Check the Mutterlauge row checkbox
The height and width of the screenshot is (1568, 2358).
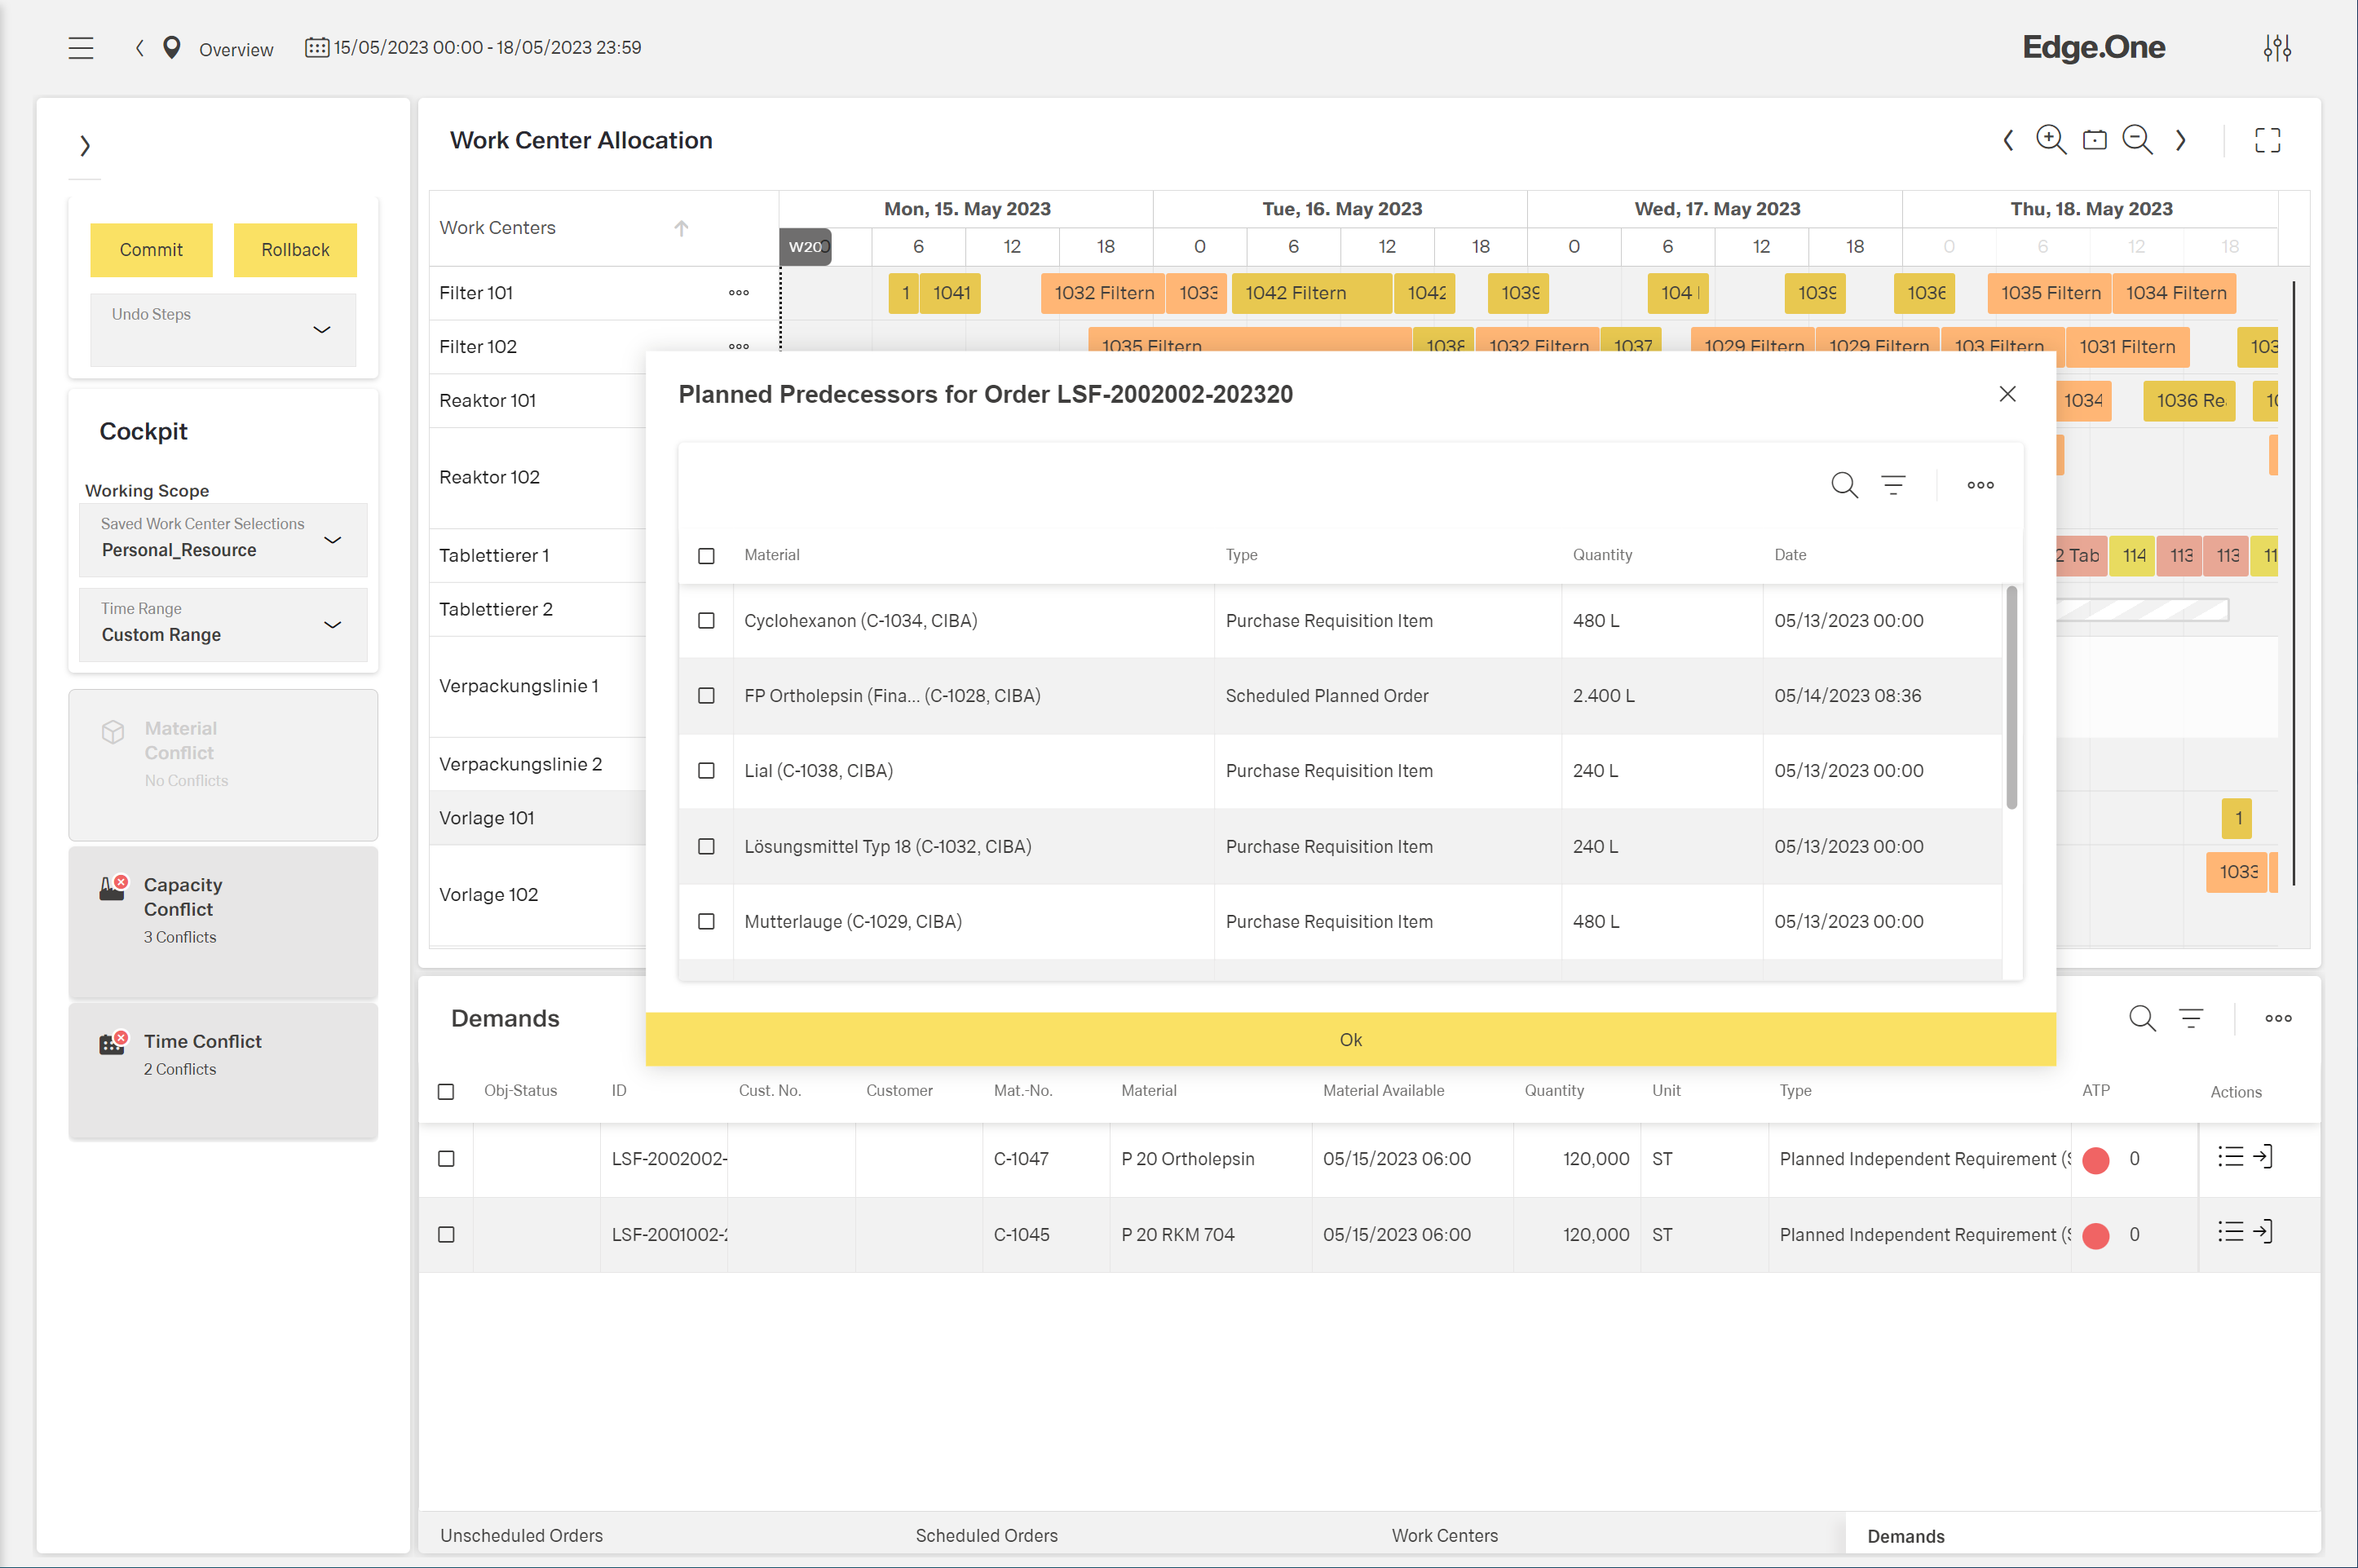(x=706, y=922)
